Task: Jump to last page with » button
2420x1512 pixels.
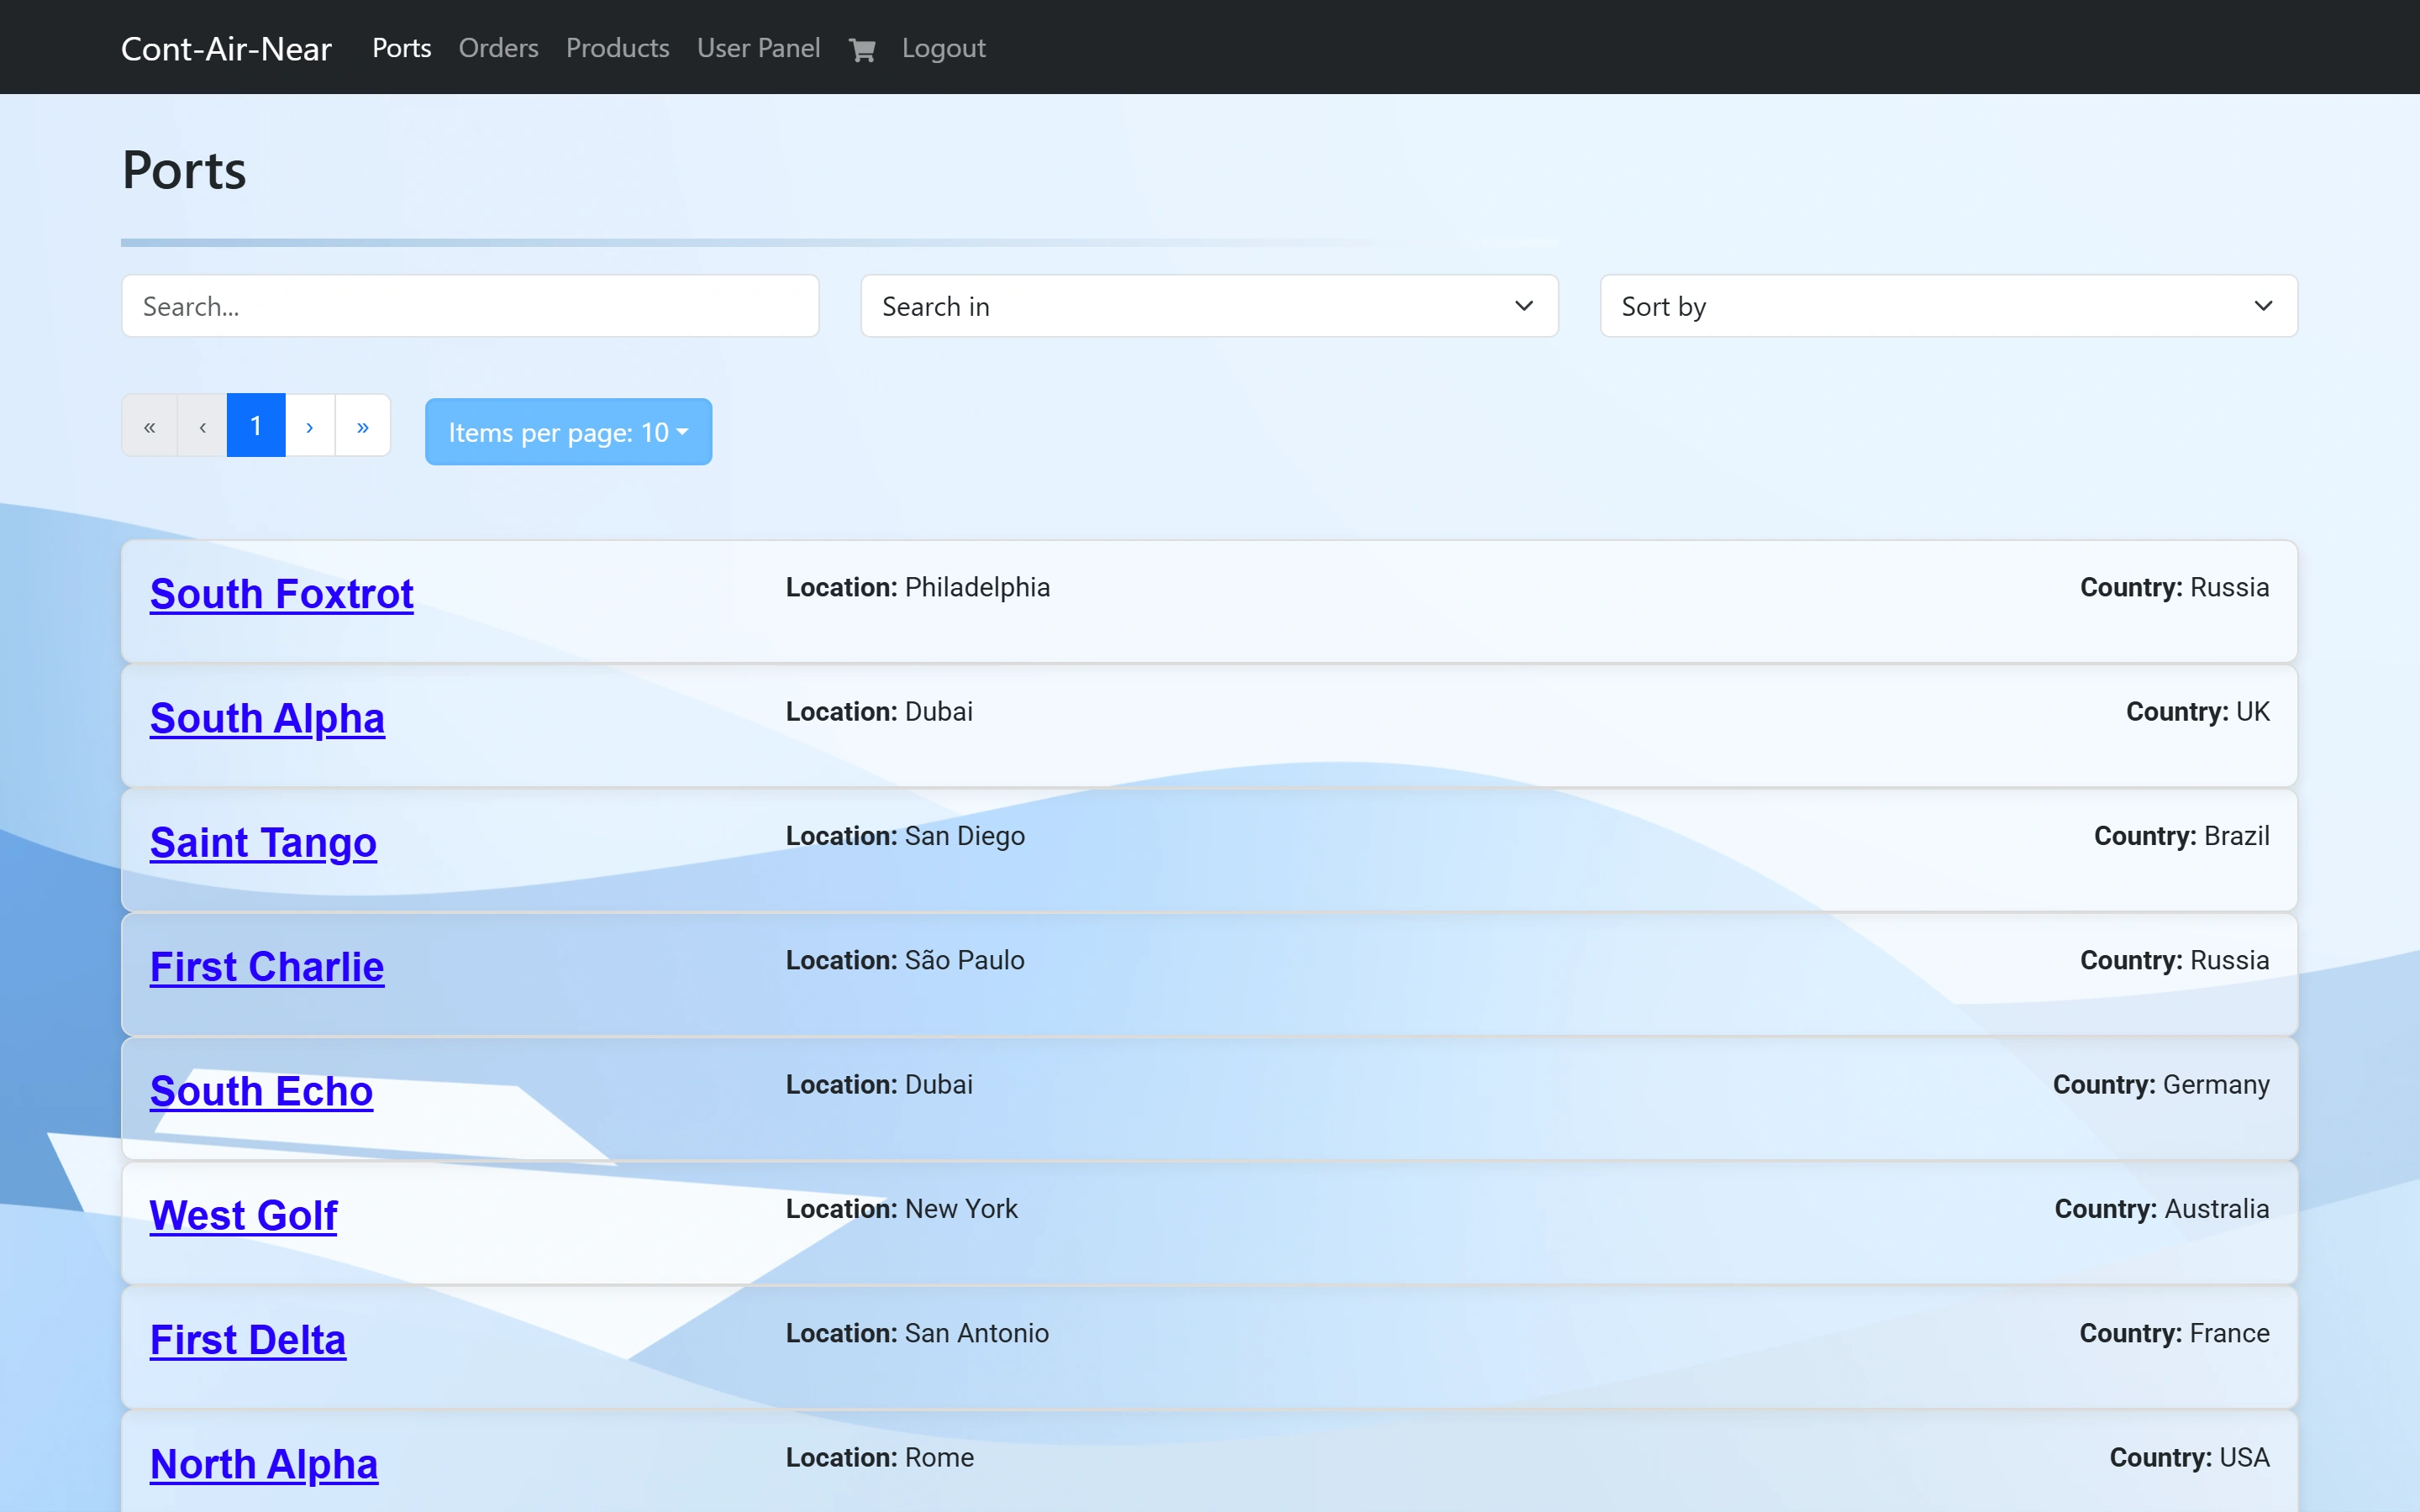Action: [x=363, y=426]
